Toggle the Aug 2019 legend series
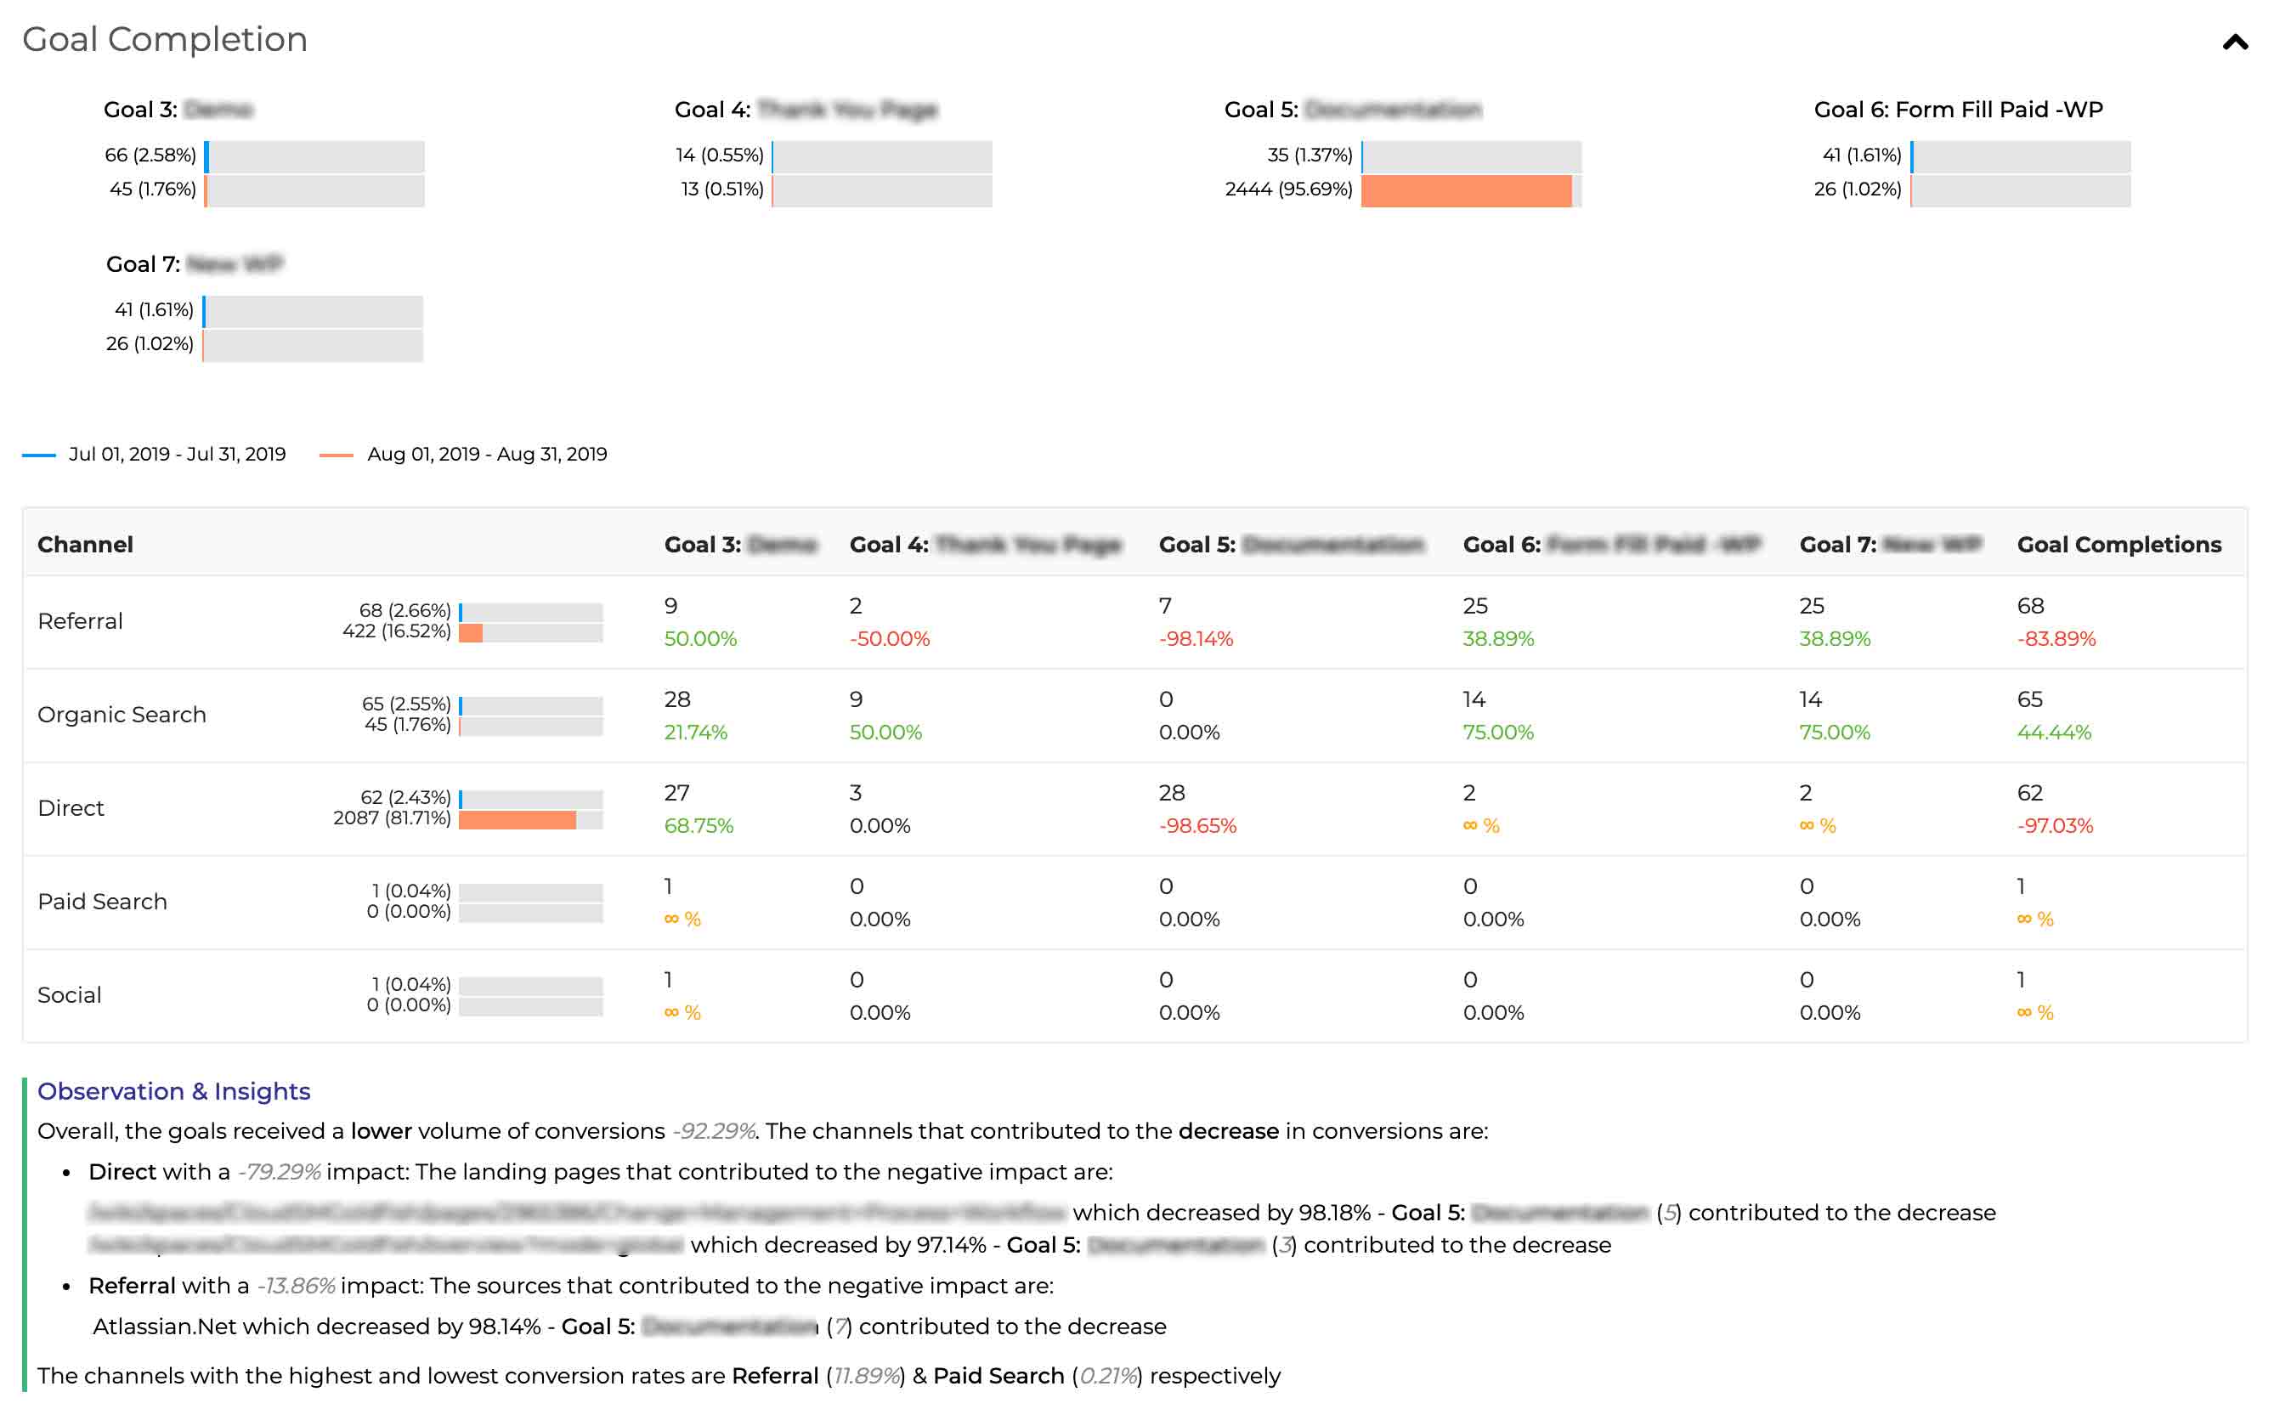Viewport: 2274px width, 1409px height. tap(485, 454)
